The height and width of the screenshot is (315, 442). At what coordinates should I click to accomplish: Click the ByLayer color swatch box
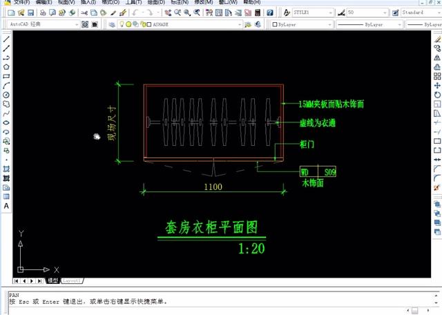pos(275,25)
